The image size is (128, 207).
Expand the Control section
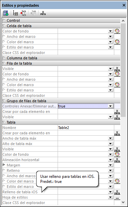4,20
